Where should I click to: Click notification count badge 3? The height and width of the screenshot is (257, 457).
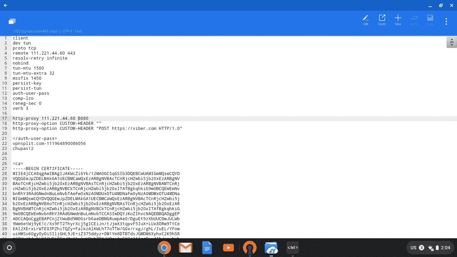tap(422, 248)
